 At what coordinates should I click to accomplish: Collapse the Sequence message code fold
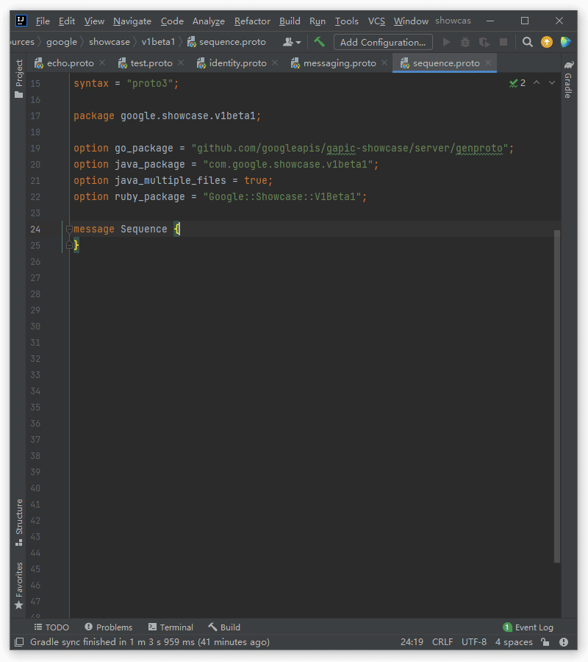(x=69, y=229)
